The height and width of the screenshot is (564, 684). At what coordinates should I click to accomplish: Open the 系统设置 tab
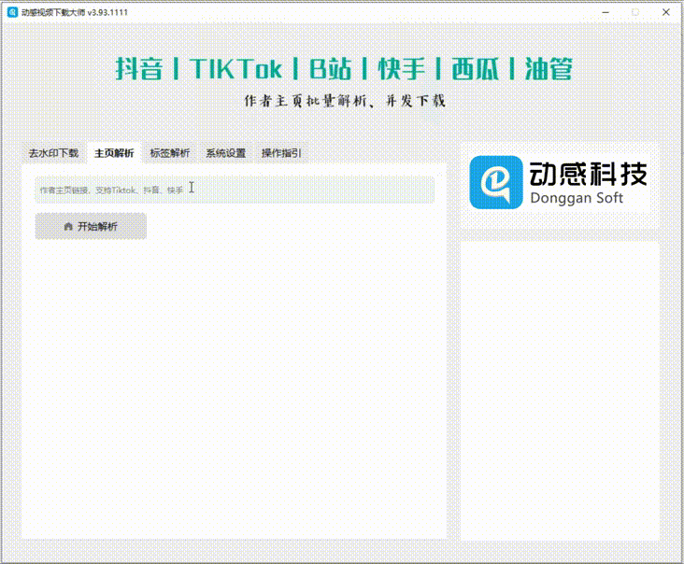[x=225, y=153]
